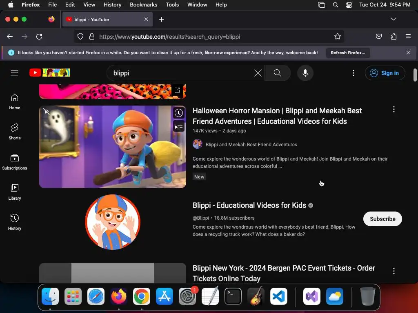Open Safari from the Dock

coord(96,296)
